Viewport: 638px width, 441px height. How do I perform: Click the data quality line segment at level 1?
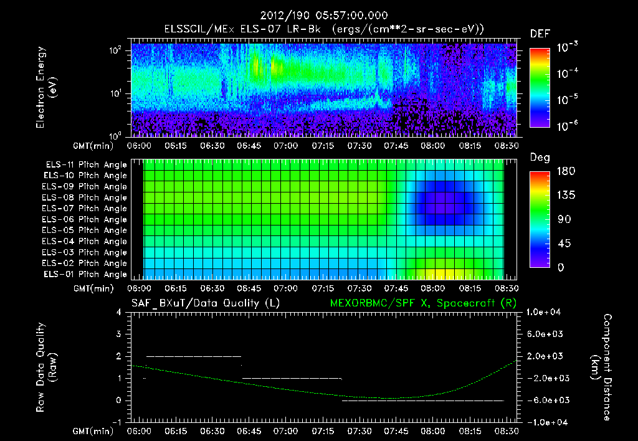coord(292,379)
